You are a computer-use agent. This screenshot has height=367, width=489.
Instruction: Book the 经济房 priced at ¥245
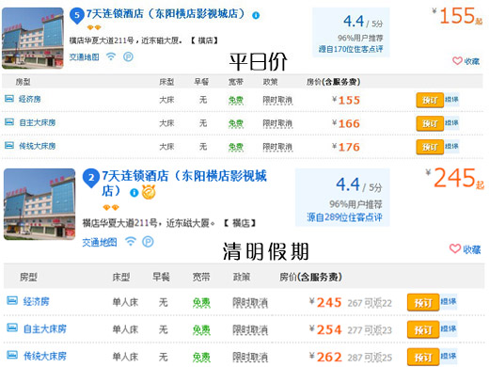tap(423, 303)
